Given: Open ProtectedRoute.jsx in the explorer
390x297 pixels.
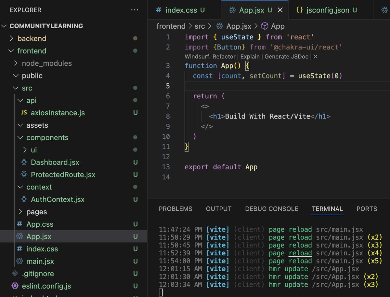Looking at the screenshot, I should point(63,175).
